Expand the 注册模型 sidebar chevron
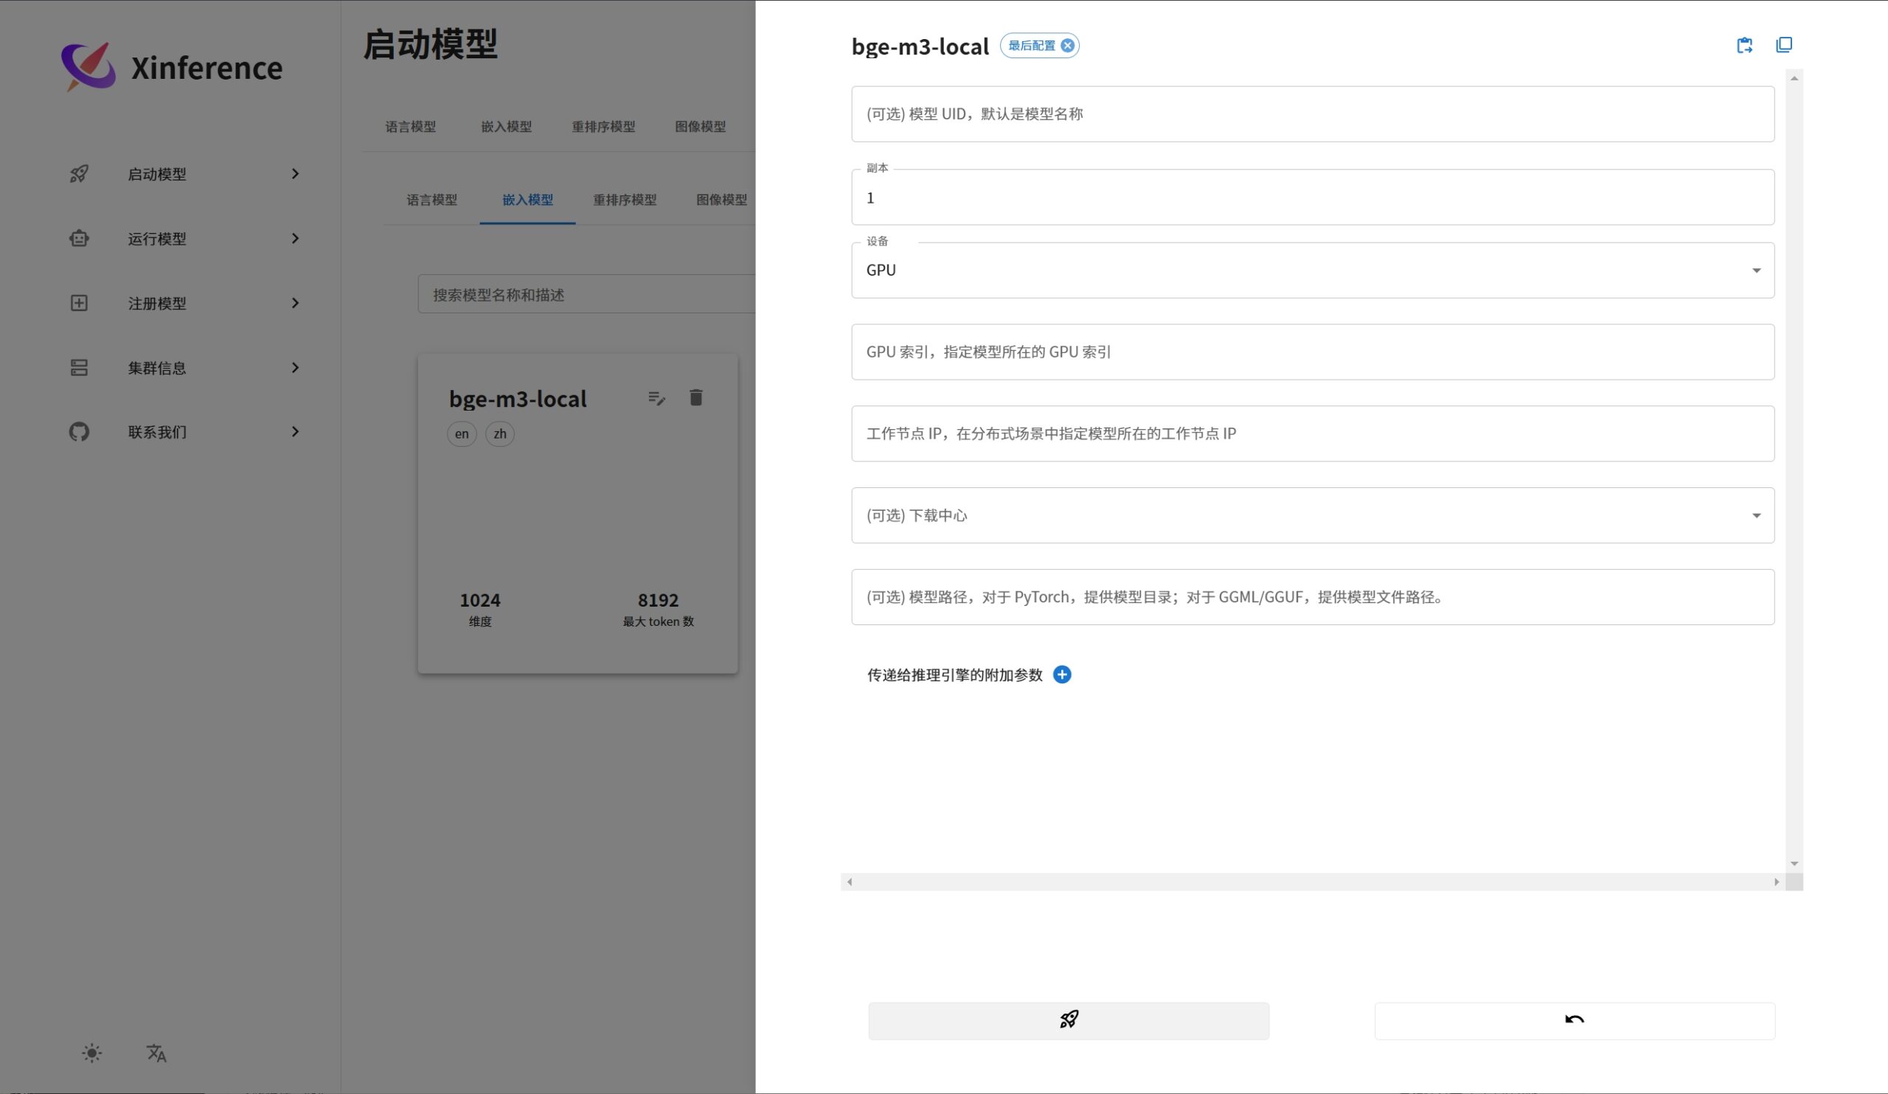This screenshot has width=1888, height=1094. point(294,302)
